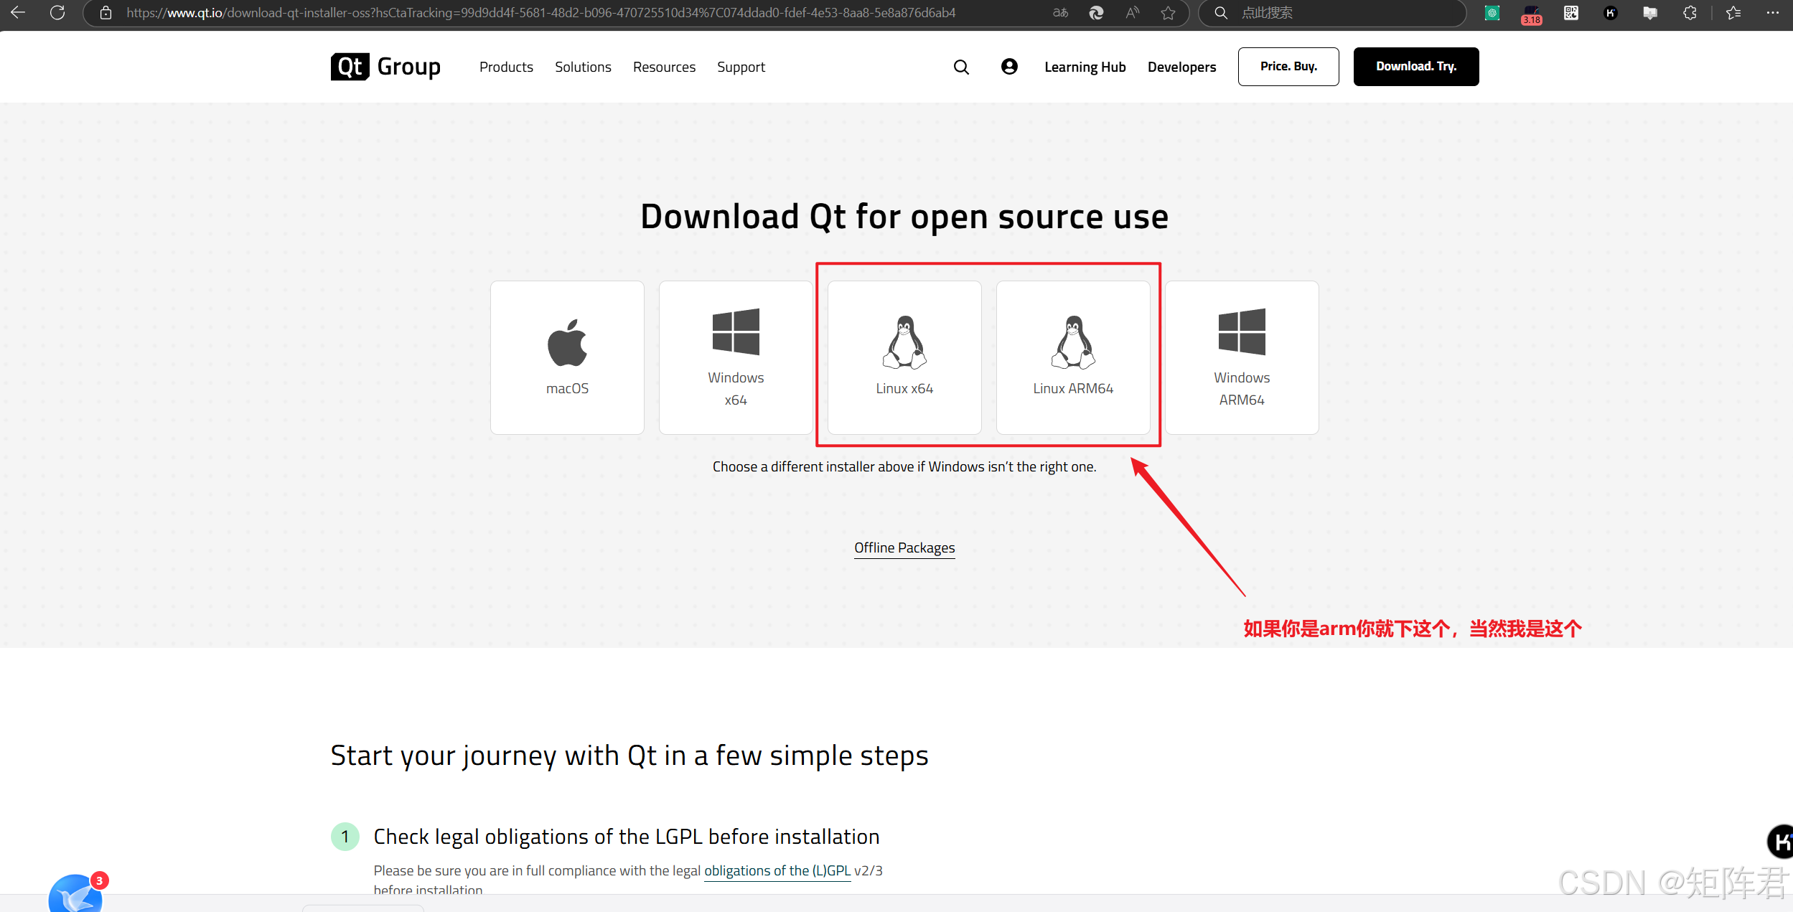Click the browser back arrow
The image size is (1793, 912).
point(18,12)
